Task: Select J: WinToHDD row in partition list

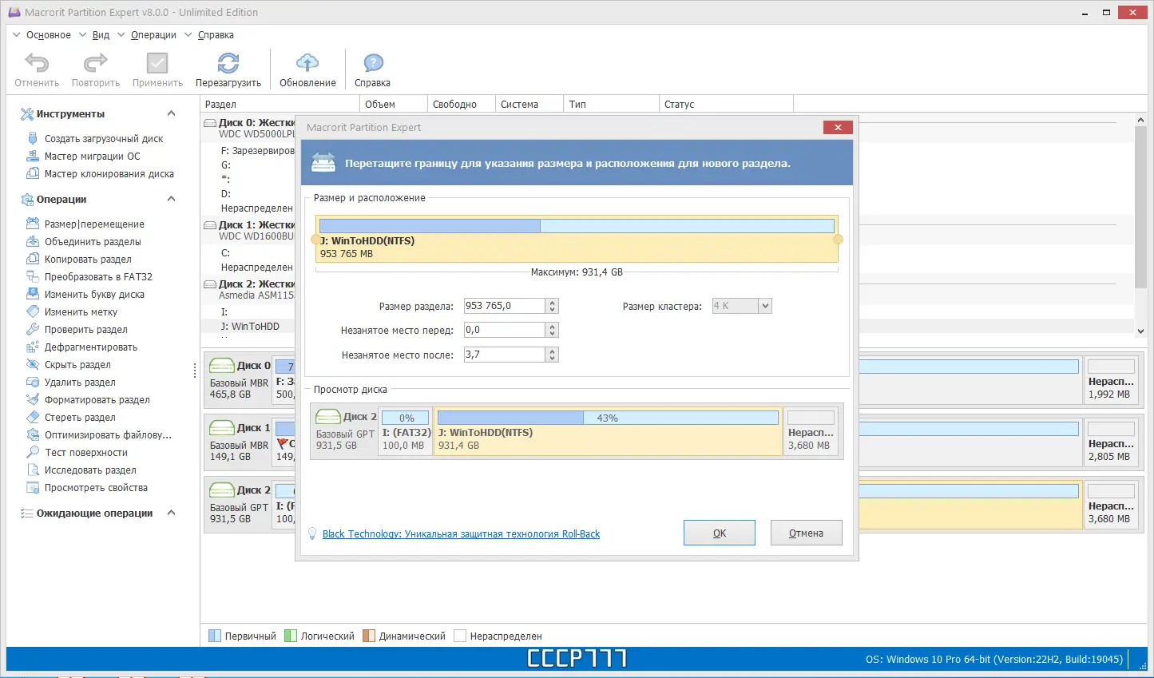Action: coord(249,327)
